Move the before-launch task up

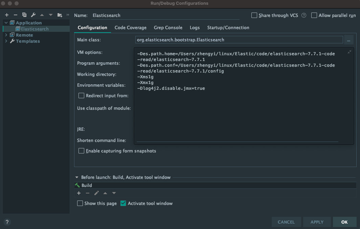pos(105,193)
